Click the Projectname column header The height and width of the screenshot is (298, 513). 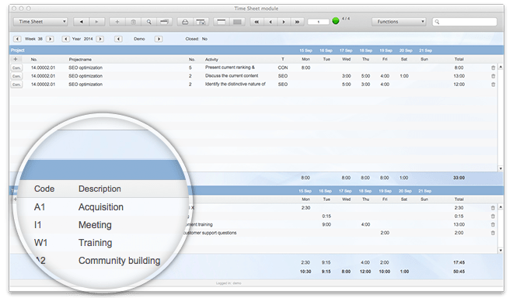80,60
